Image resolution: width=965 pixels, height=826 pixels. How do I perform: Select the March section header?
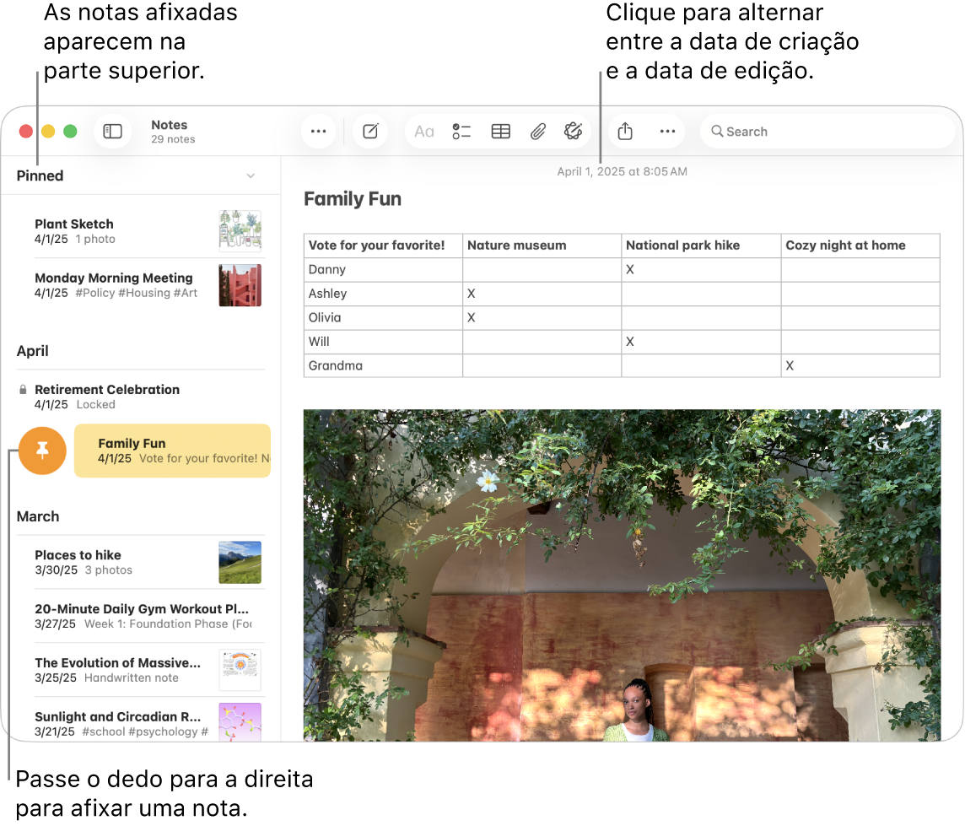pos(38,516)
